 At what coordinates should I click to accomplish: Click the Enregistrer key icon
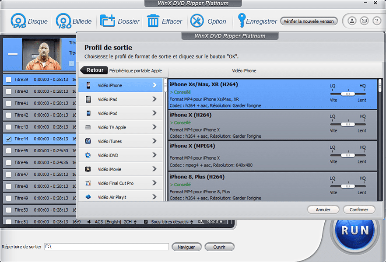[241, 21]
